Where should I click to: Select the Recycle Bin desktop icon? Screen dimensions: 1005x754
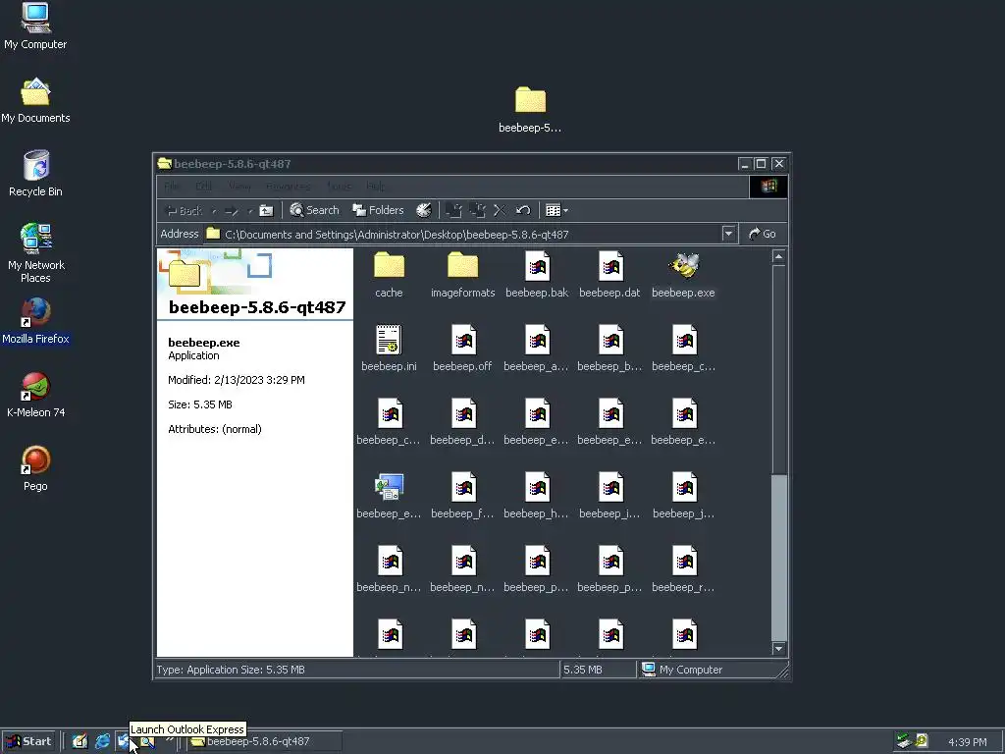tap(35, 174)
